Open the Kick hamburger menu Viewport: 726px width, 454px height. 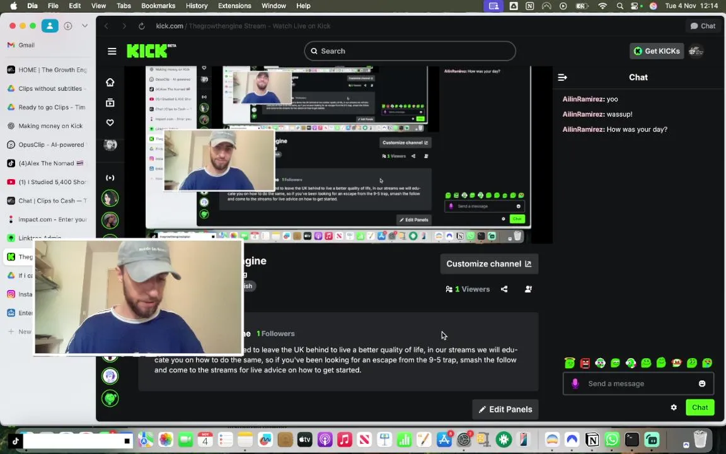[112, 51]
